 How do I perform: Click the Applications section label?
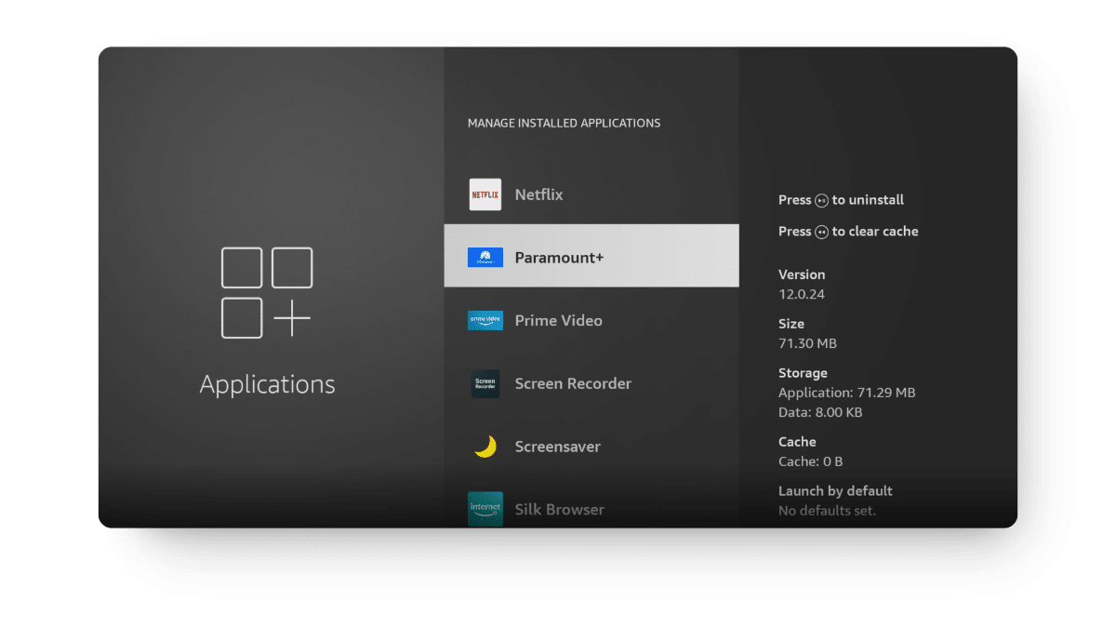[x=267, y=383]
